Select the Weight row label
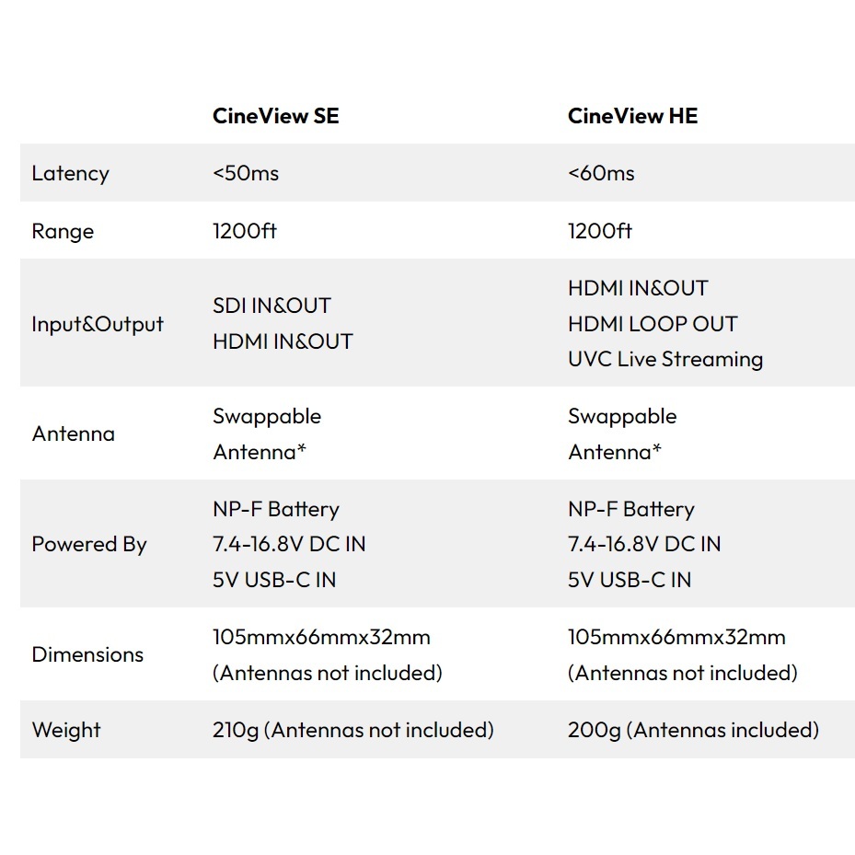This screenshot has height=855, width=855. coord(66,730)
